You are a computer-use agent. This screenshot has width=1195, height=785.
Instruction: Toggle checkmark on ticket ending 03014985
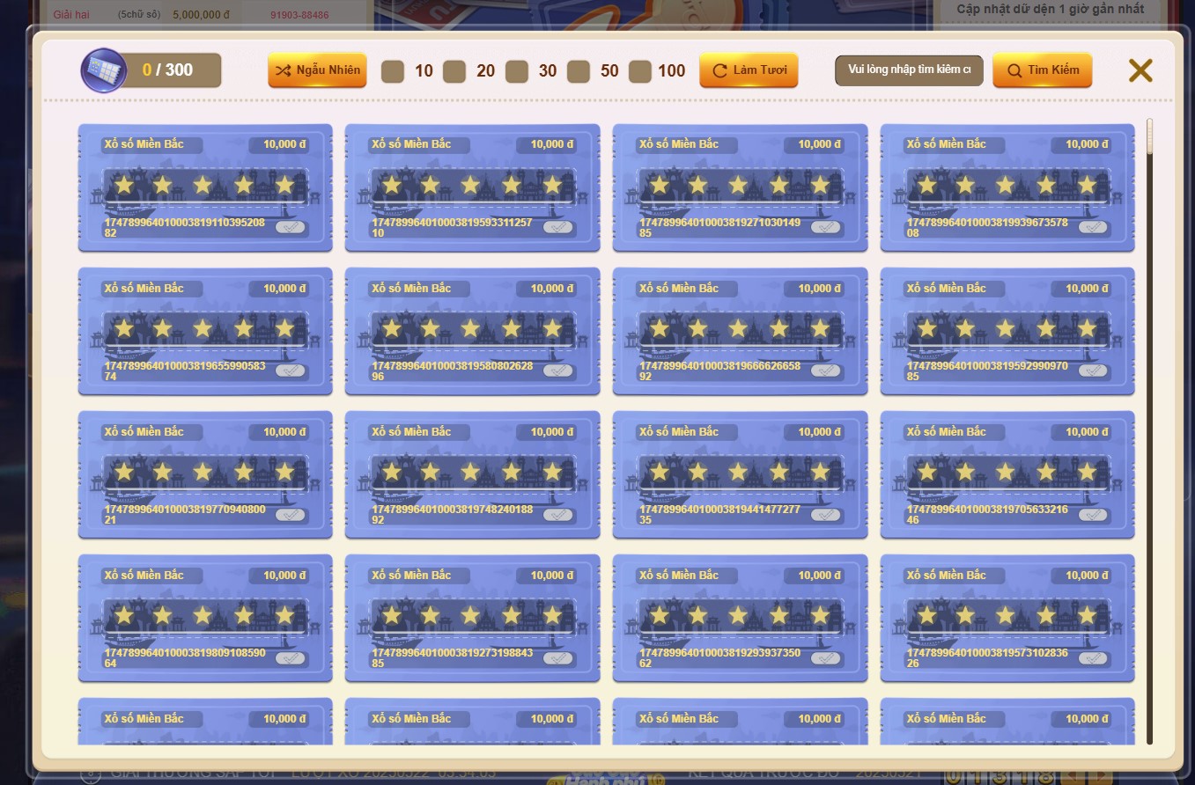(826, 227)
